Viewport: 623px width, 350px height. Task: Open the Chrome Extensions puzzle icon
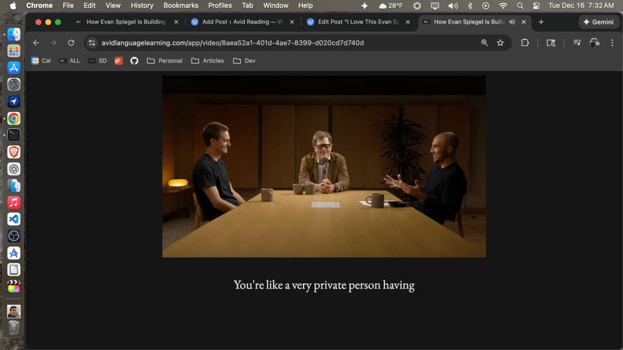click(525, 43)
